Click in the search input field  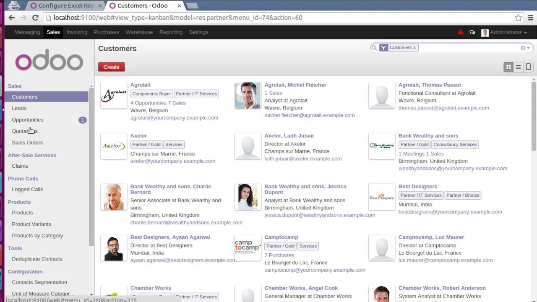[x=469, y=48]
